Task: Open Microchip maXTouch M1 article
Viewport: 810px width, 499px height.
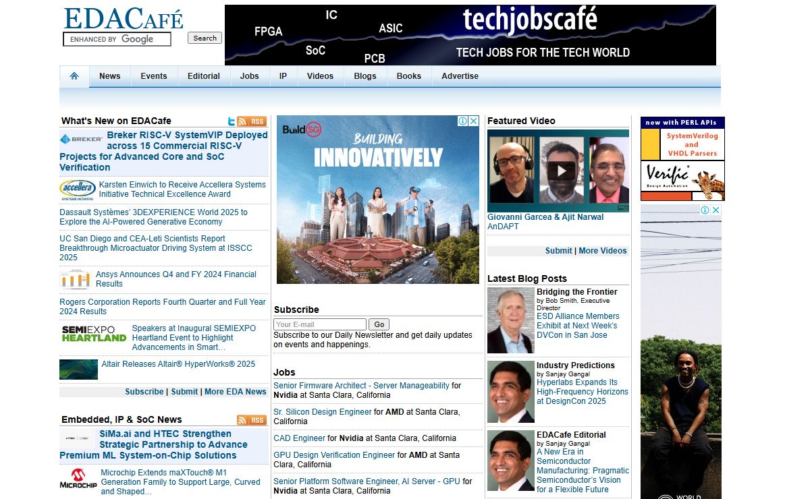Action: point(180,482)
